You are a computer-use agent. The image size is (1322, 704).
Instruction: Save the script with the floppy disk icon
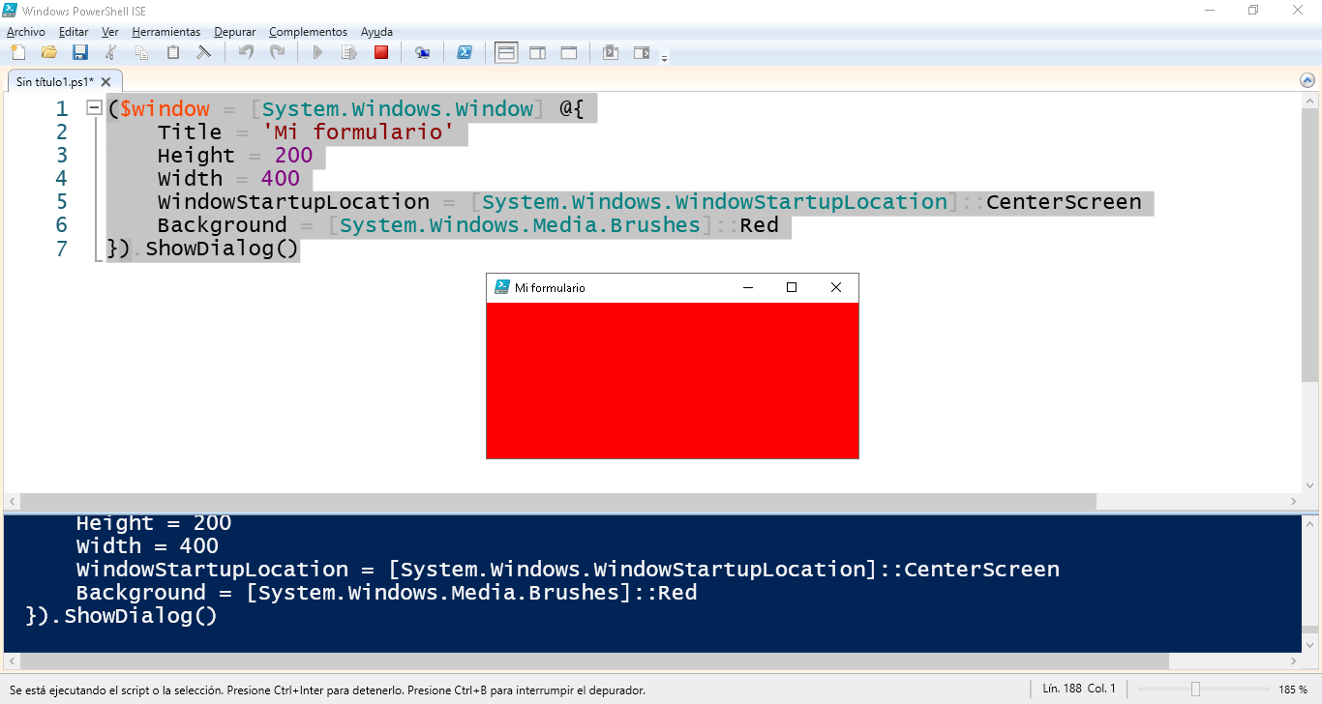click(x=80, y=52)
